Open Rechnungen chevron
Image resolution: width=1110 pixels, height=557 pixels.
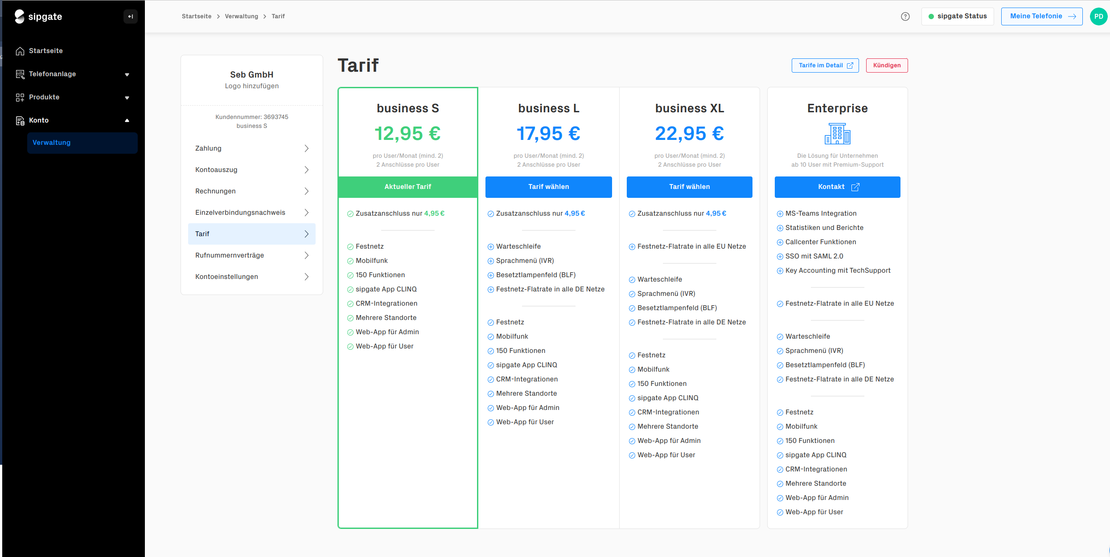[307, 191]
